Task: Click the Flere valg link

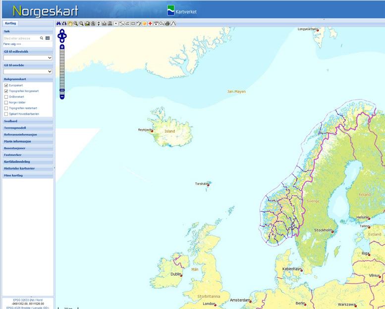Action: [x=12, y=44]
